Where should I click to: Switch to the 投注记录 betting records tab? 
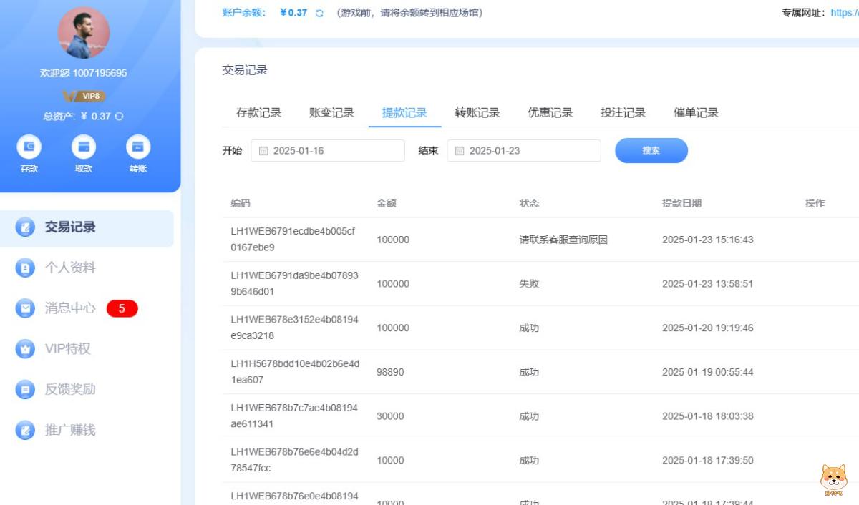(x=621, y=112)
